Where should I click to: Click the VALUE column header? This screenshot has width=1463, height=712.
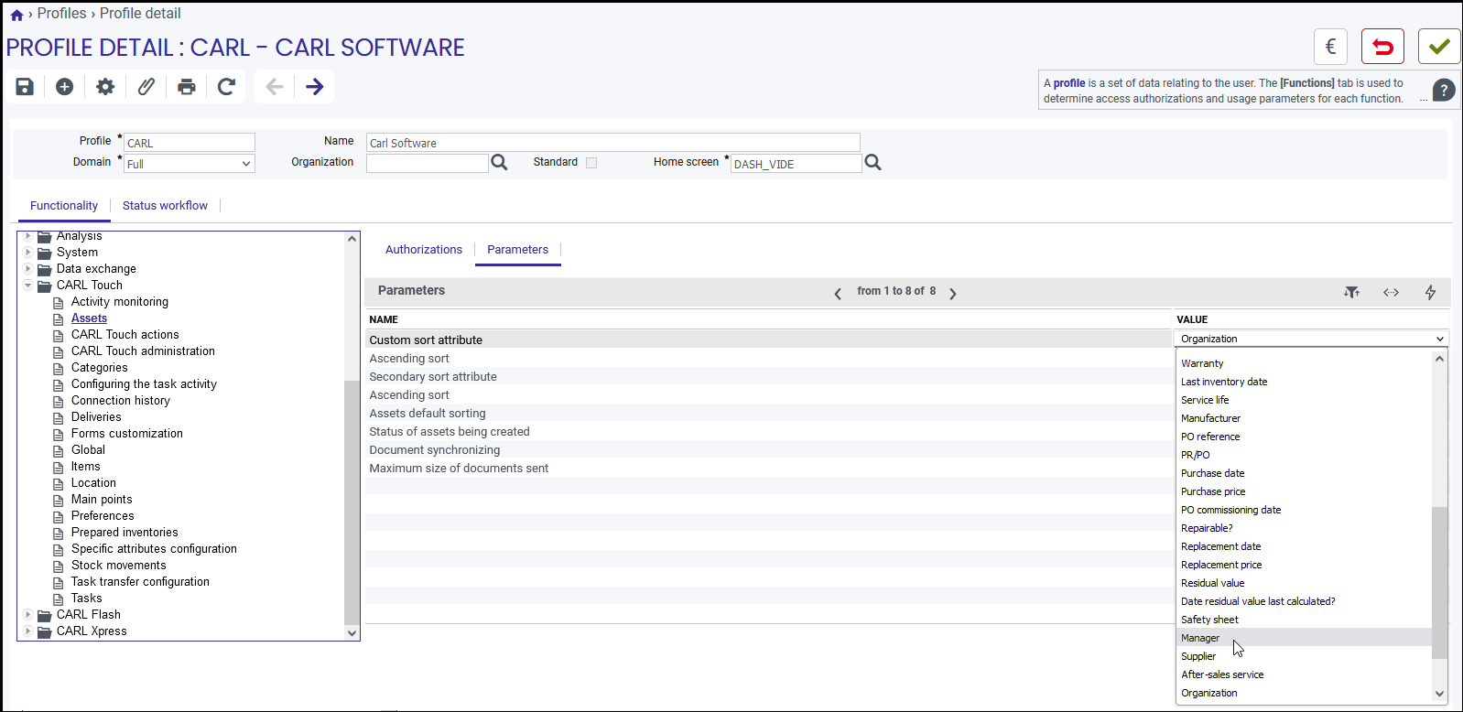coord(1192,319)
